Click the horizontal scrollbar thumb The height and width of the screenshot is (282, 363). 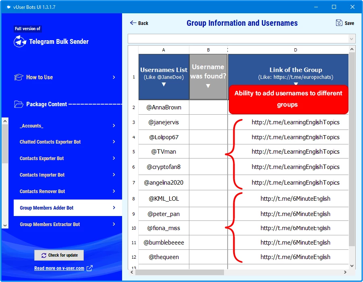click(180, 272)
